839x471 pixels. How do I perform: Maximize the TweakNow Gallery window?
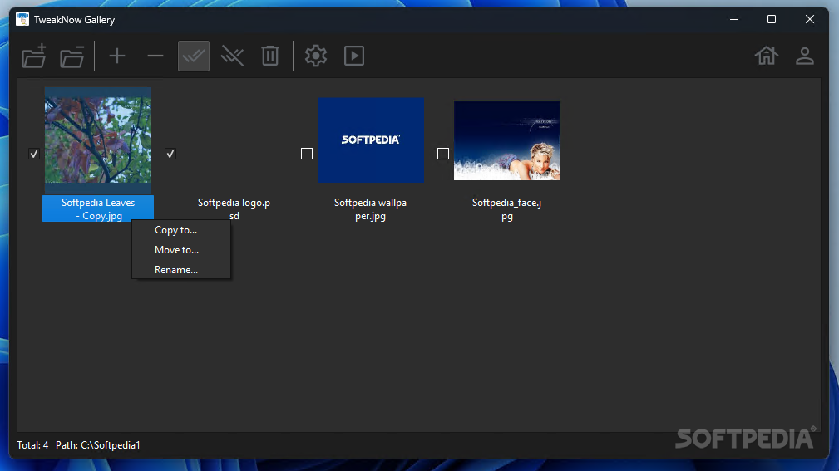pos(772,20)
